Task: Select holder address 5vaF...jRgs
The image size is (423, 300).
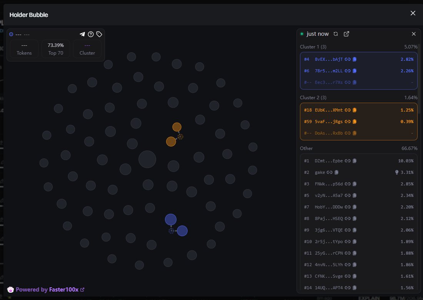Action: [328, 122]
